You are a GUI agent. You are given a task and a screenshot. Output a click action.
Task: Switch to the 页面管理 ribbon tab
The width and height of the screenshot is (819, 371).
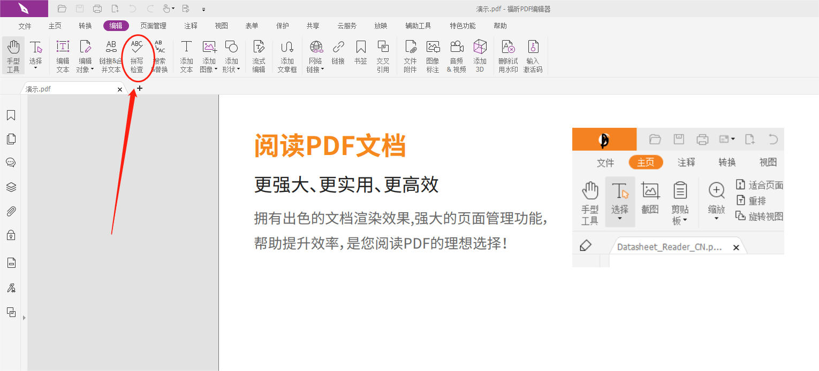click(x=152, y=25)
